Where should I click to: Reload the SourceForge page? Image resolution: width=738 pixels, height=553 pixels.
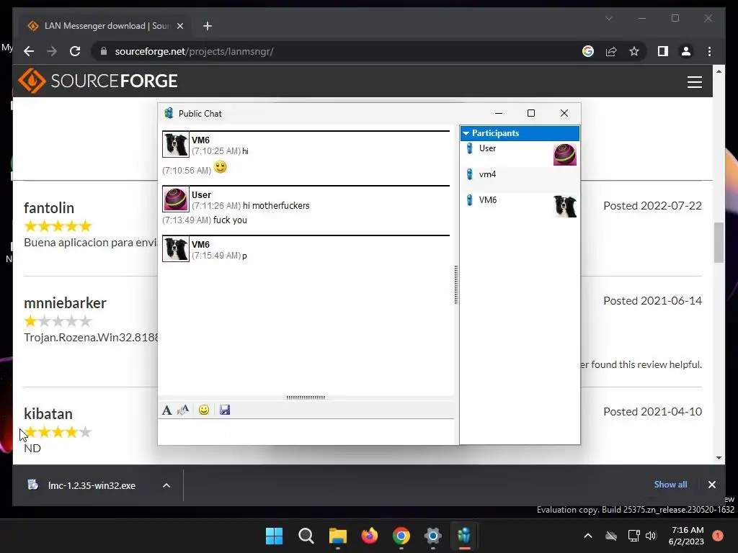coord(75,51)
